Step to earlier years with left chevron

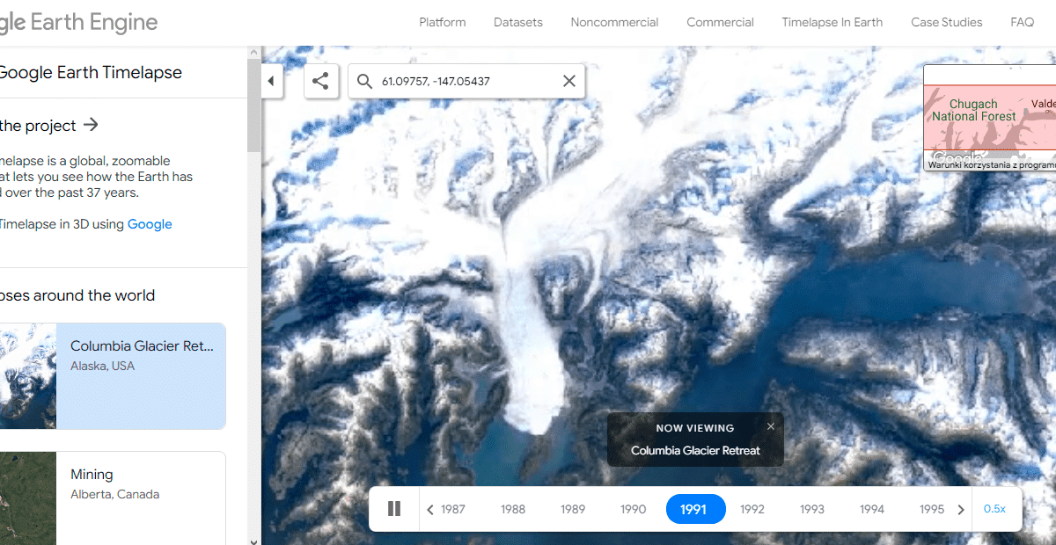click(430, 509)
